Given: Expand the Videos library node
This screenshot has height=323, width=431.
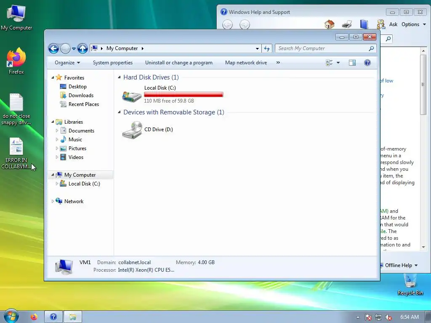Looking at the screenshot, I should [57, 157].
